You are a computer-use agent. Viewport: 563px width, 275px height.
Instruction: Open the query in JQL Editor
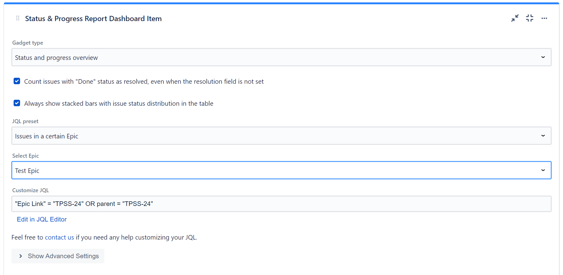(42, 219)
